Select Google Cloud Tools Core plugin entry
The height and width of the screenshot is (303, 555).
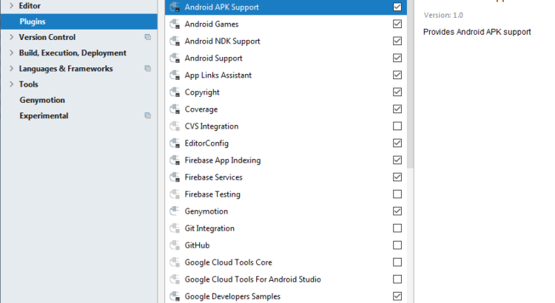[x=228, y=262]
